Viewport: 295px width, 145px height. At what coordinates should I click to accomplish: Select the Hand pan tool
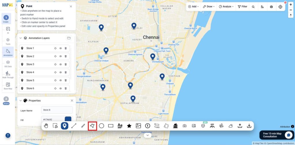[x=46, y=126]
